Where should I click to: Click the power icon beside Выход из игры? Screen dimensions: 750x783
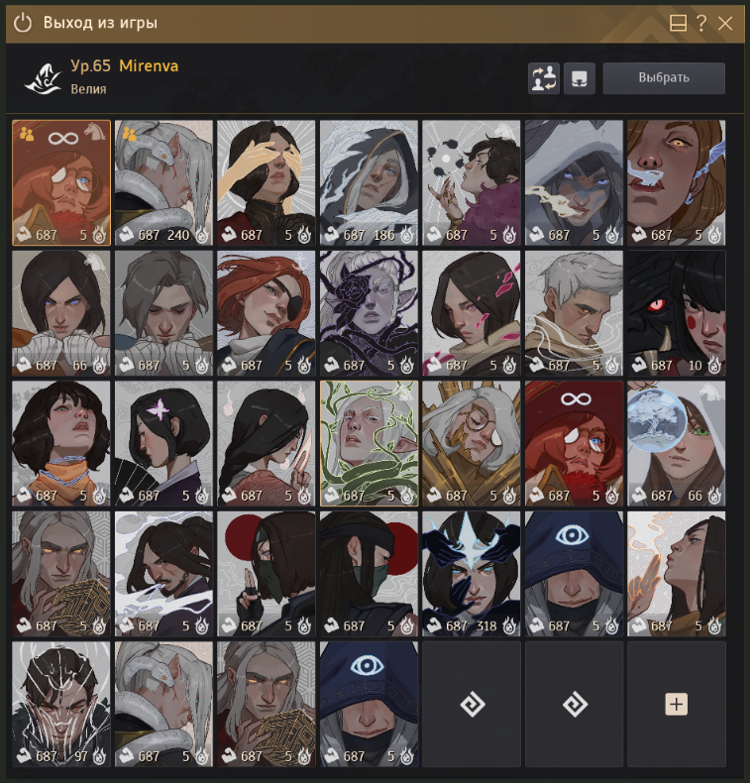pos(23,23)
